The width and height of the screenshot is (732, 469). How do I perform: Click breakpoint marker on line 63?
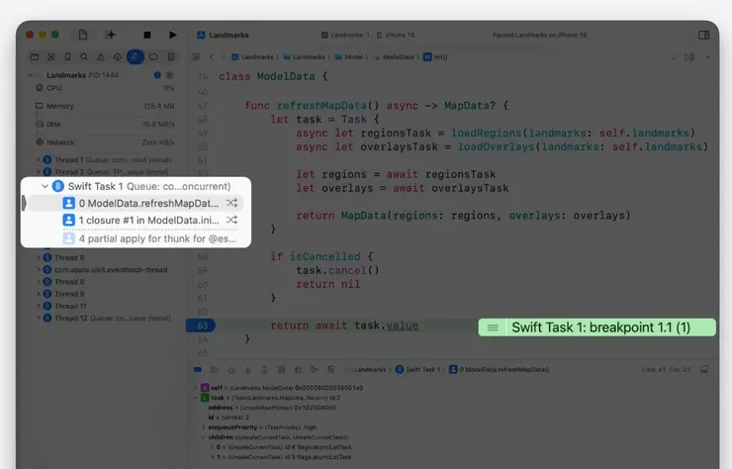201,326
